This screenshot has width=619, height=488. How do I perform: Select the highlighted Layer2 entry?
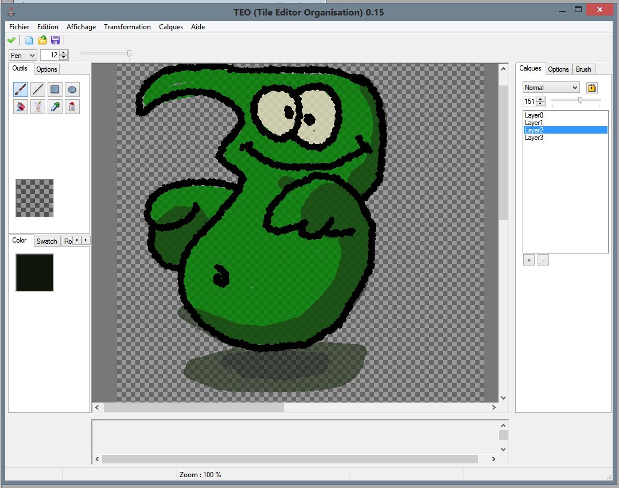[x=565, y=130]
